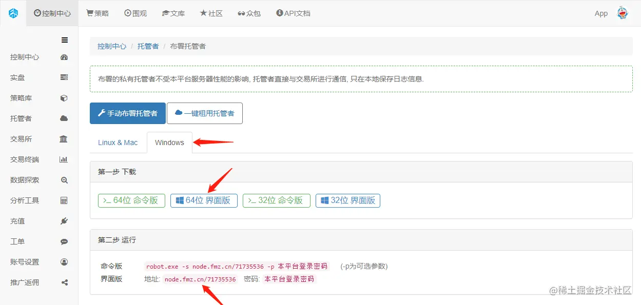This screenshot has width=641, height=305.
Task: Go to 交易所 in sidebar
Action: (21, 139)
